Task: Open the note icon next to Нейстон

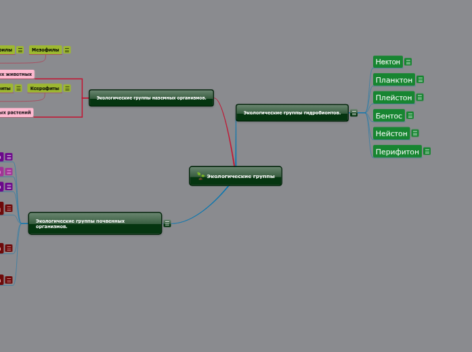Action: 415,133
